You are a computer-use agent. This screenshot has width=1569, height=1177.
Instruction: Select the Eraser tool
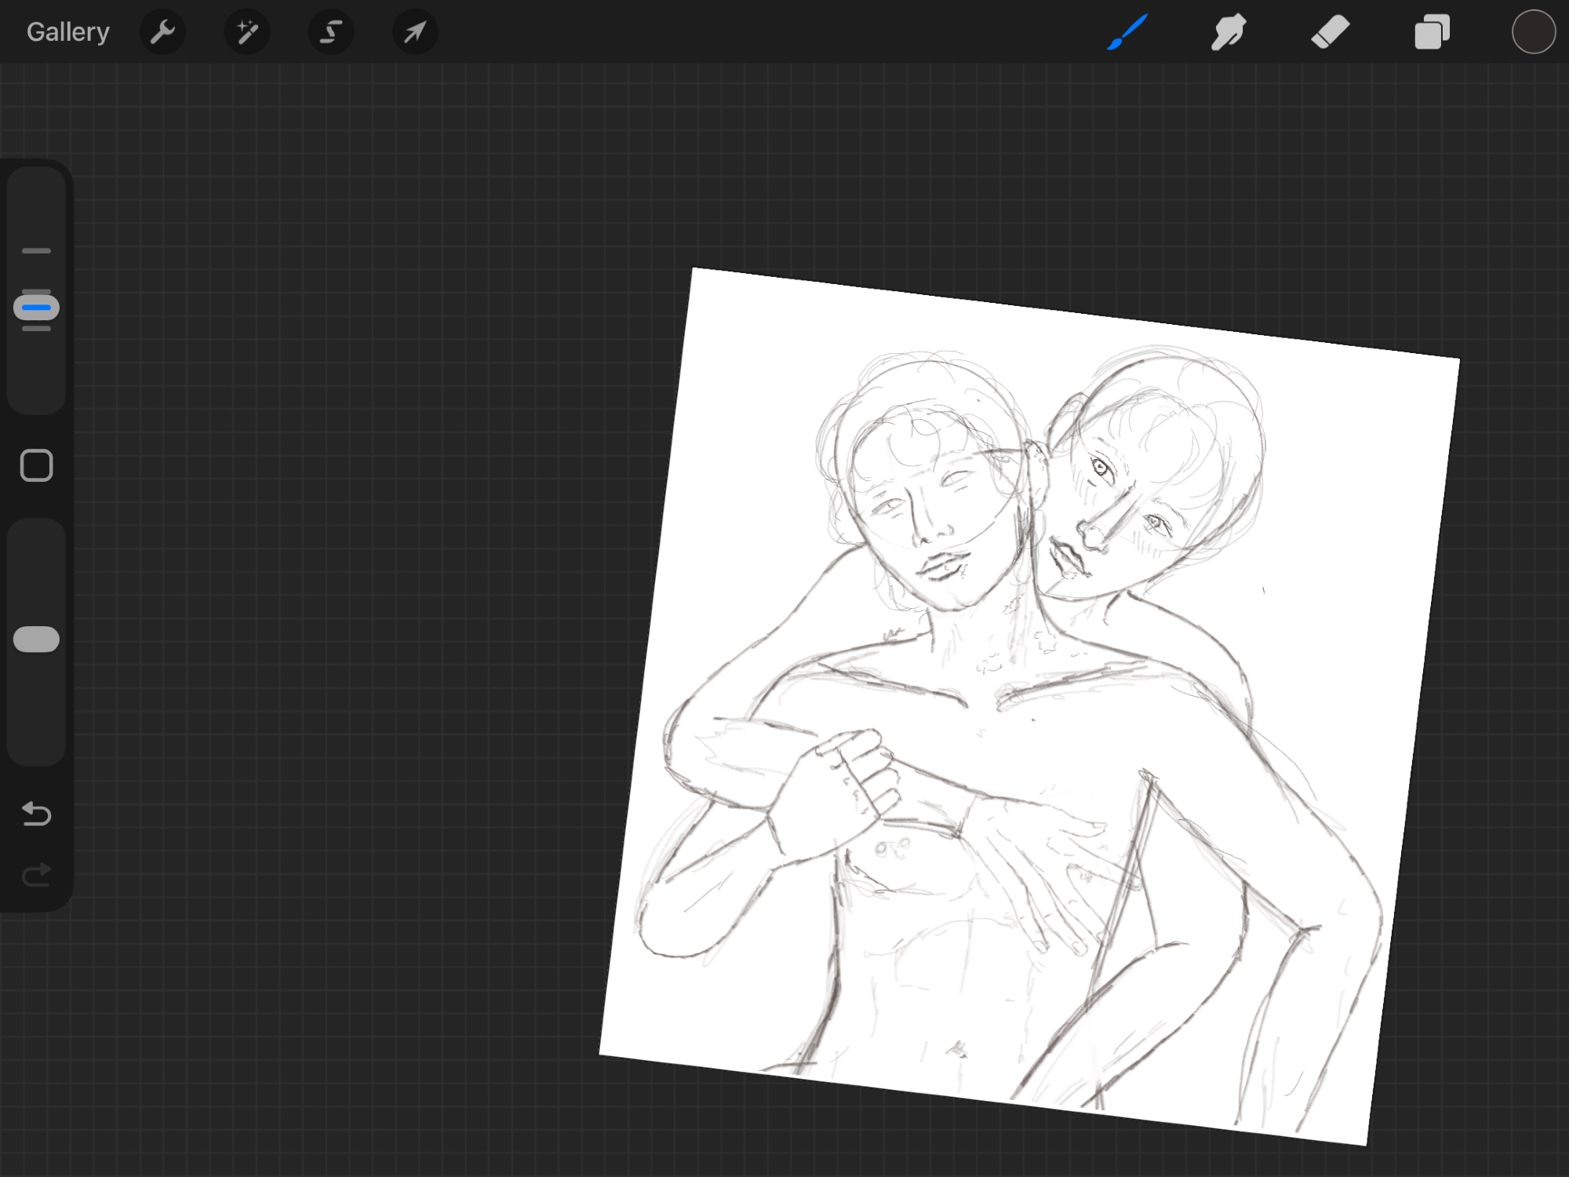pos(1330,32)
